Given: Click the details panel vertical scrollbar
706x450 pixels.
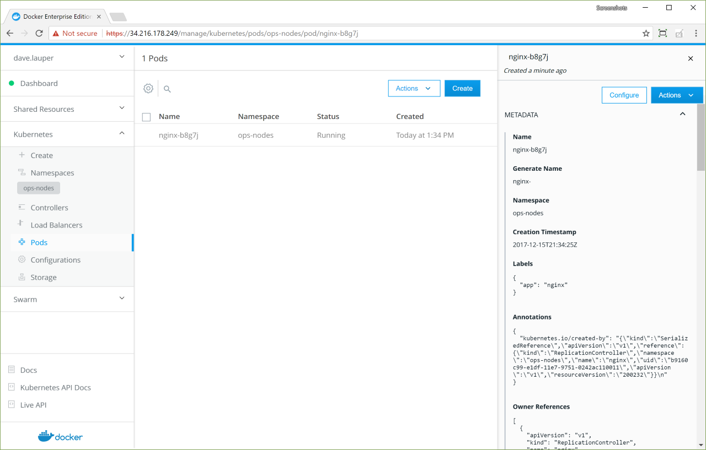Looking at the screenshot, I should pos(701,138).
